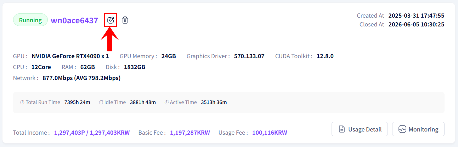The width and height of the screenshot is (458, 147).
Task: Select the Network value 877.0Mbps (AVG 798.2Mbps)
Action: click(x=81, y=78)
